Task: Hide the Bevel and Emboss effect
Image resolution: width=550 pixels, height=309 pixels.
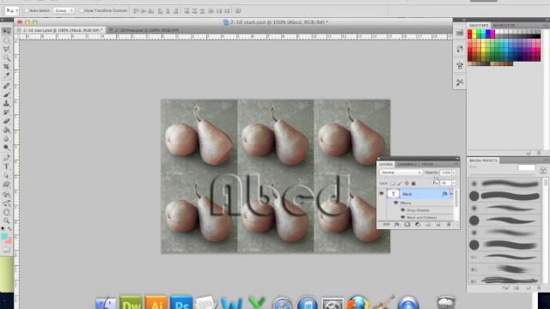Action: point(403,217)
